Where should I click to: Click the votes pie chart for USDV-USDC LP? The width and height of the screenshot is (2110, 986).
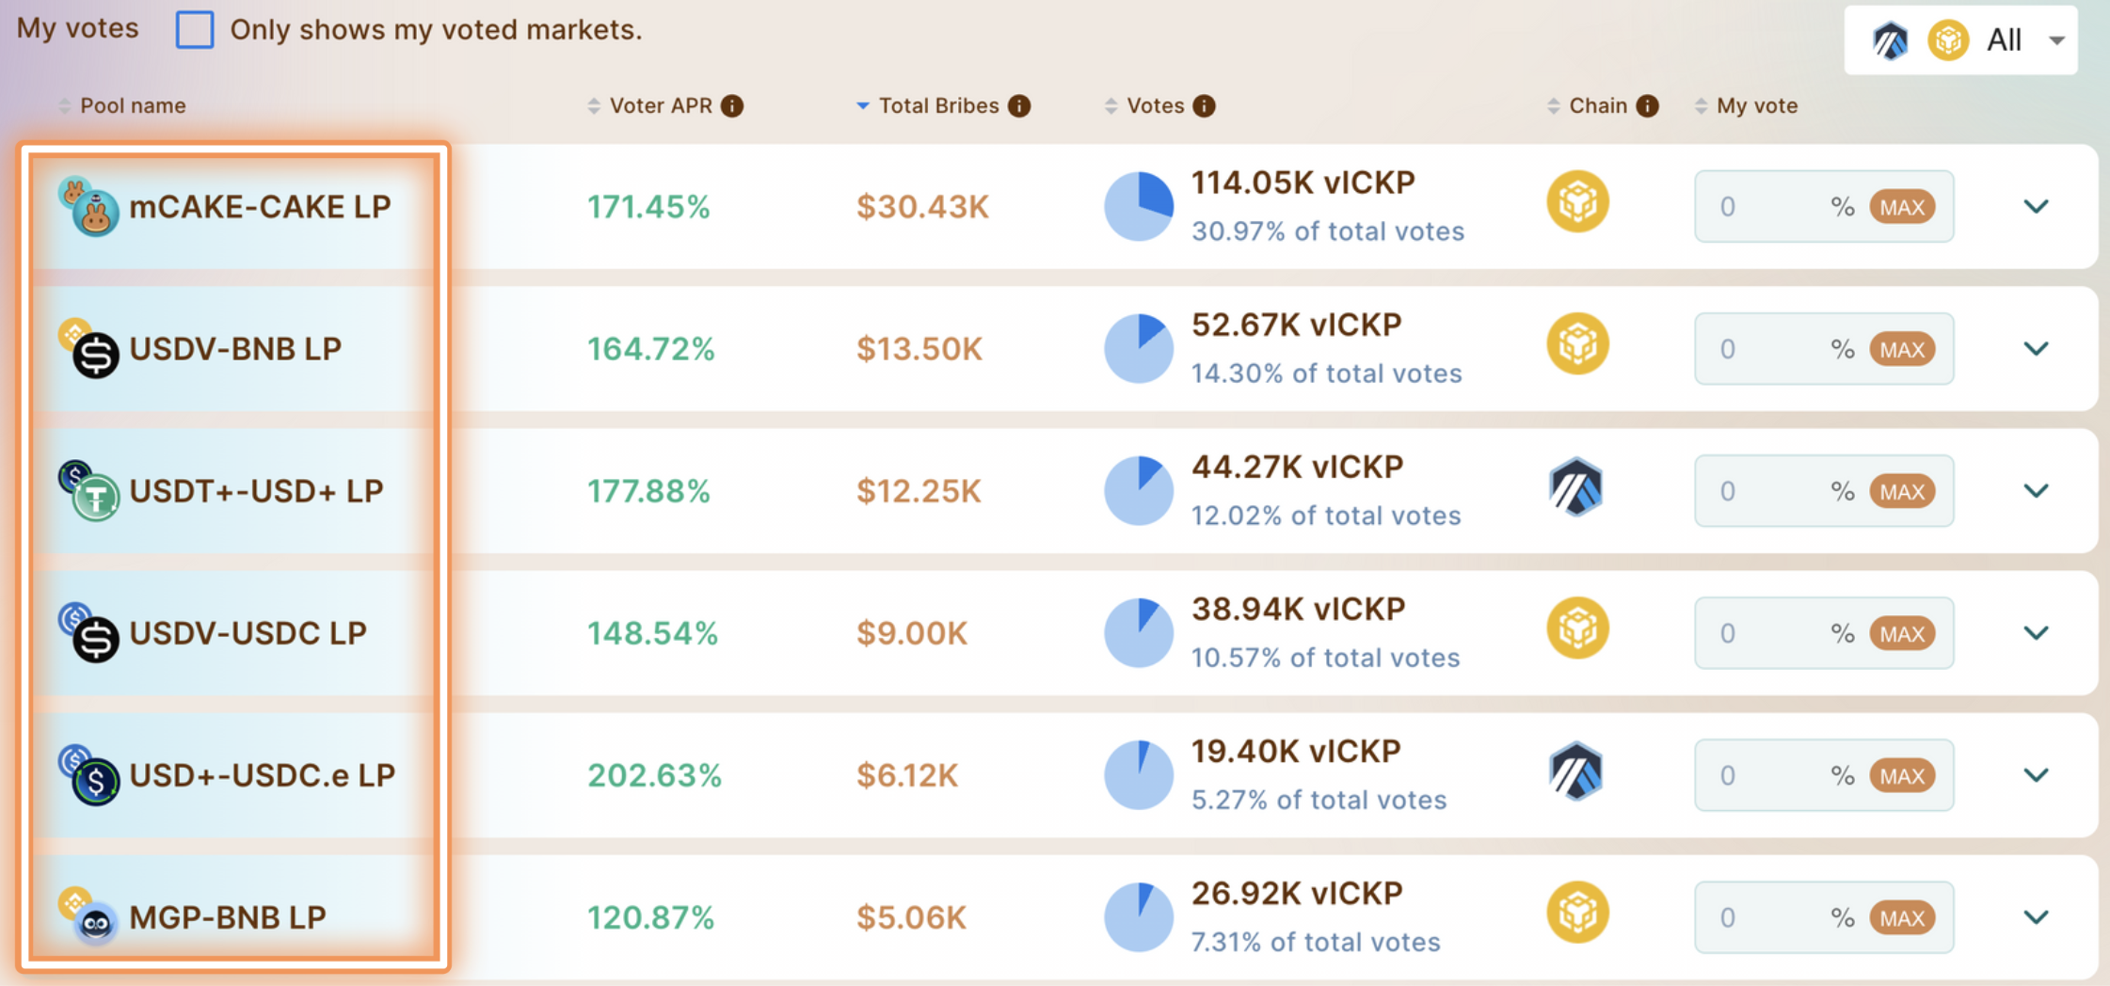[1139, 632]
